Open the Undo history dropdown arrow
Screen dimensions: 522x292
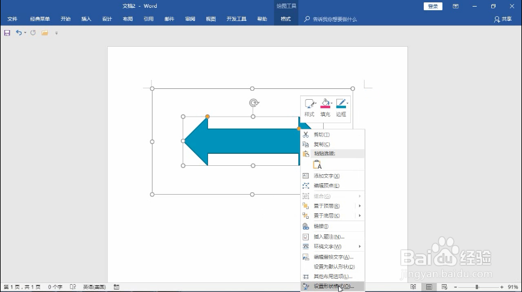25,33
